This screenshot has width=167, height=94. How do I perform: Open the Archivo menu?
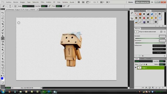9,2
